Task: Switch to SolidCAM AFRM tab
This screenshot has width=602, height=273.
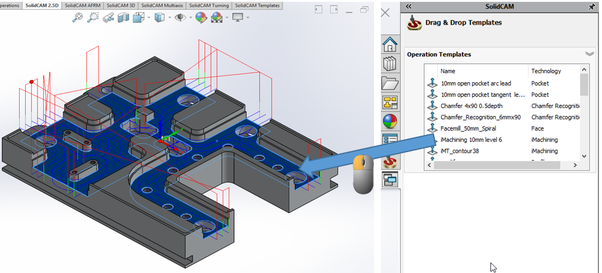Action: tap(82, 6)
